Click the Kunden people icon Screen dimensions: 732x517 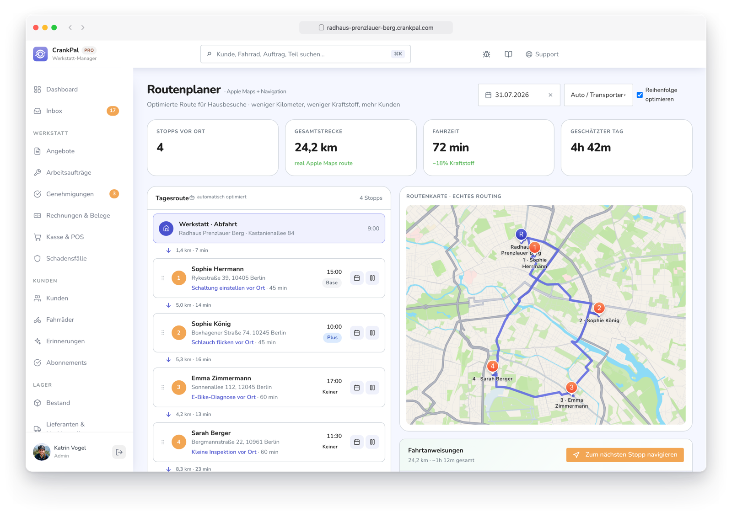click(x=38, y=298)
